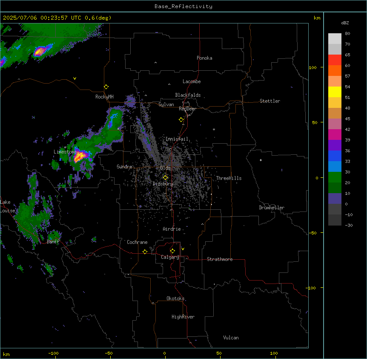The height and width of the screenshot is (359, 367).
Task: Select the magenta 42-39 dBZ legend swatch
Action: tap(335, 134)
